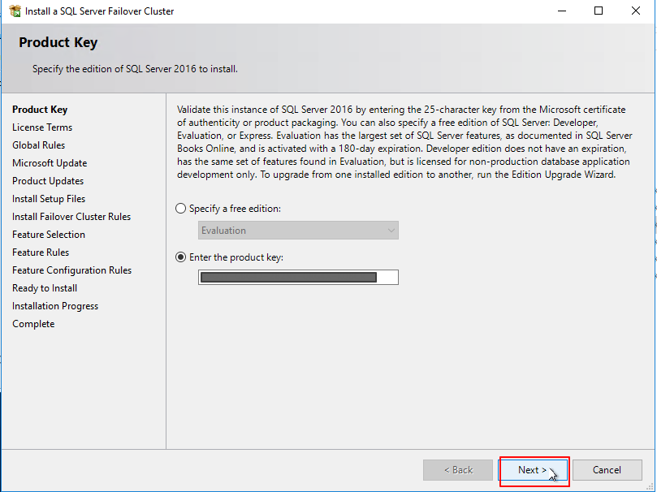Click the Next button
Screen dimensions: 657x492
[x=533, y=469]
